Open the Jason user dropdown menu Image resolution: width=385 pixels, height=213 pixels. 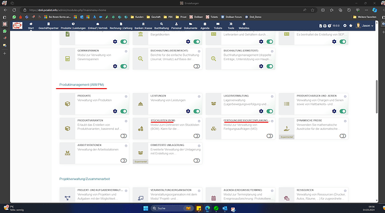(364, 26)
